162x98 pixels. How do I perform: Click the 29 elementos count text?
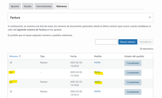click(146, 49)
